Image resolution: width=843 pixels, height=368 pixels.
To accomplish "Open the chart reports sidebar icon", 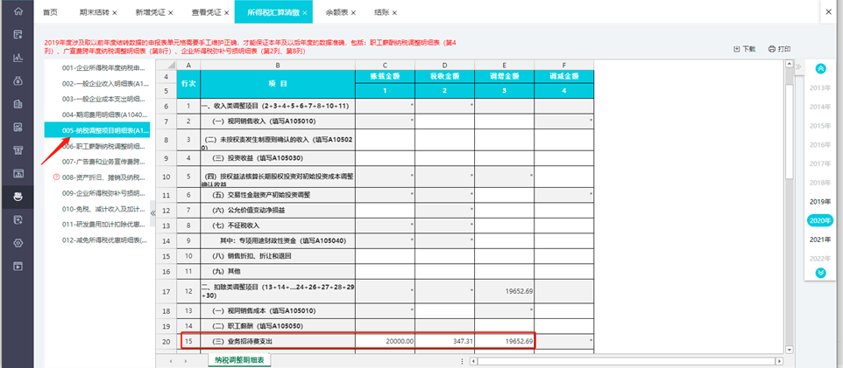I will (x=18, y=58).
